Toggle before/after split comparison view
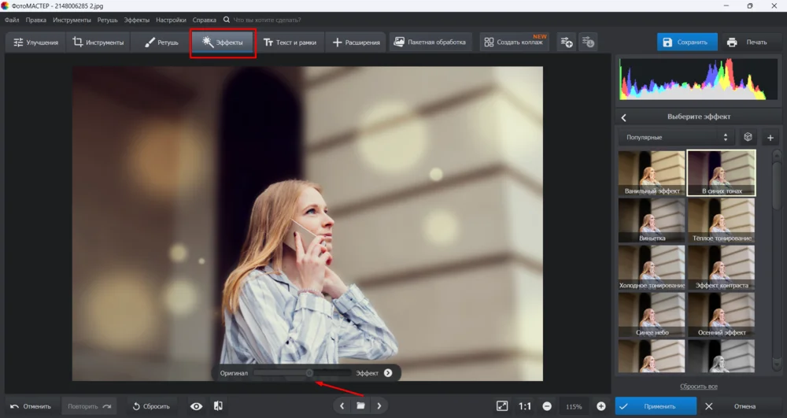Image resolution: width=787 pixels, height=418 pixels. point(218,406)
